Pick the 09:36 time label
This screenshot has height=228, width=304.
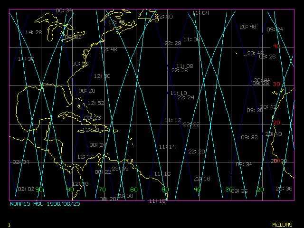239,191
